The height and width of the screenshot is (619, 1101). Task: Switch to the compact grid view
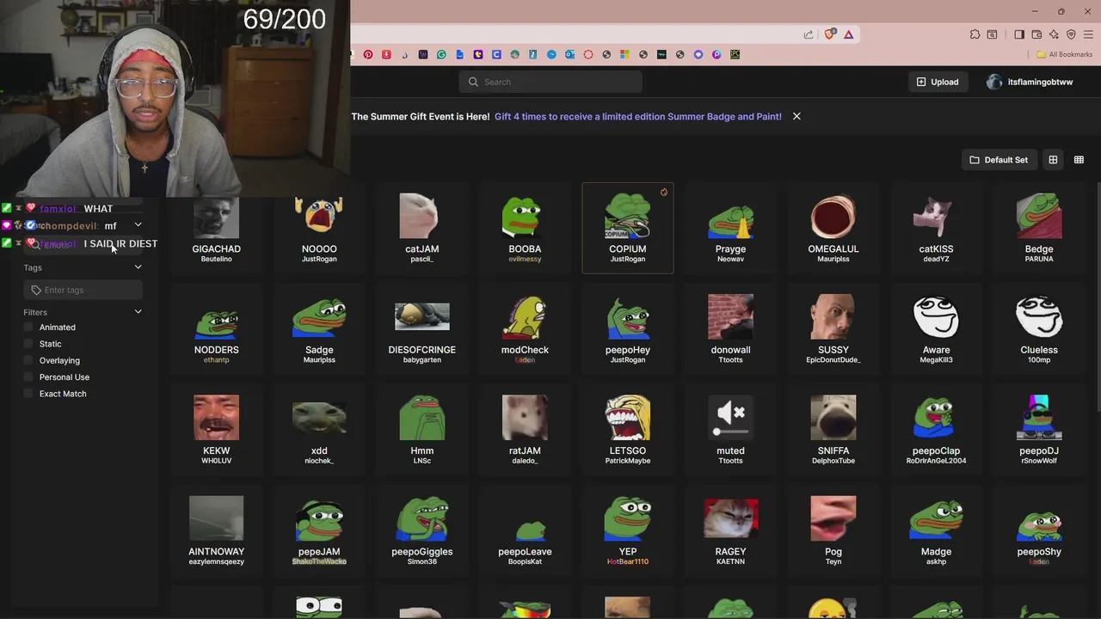pos(1079,160)
